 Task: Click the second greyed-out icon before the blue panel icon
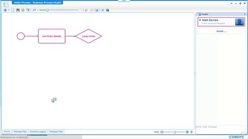coord(91,10)
